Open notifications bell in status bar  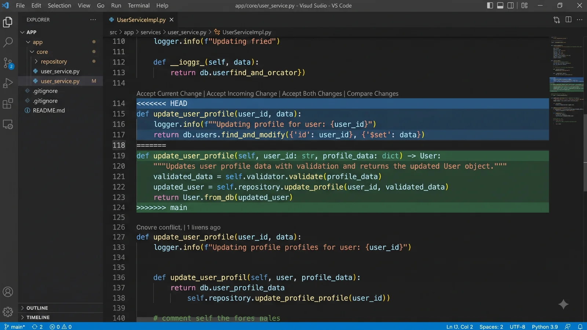[x=580, y=327]
